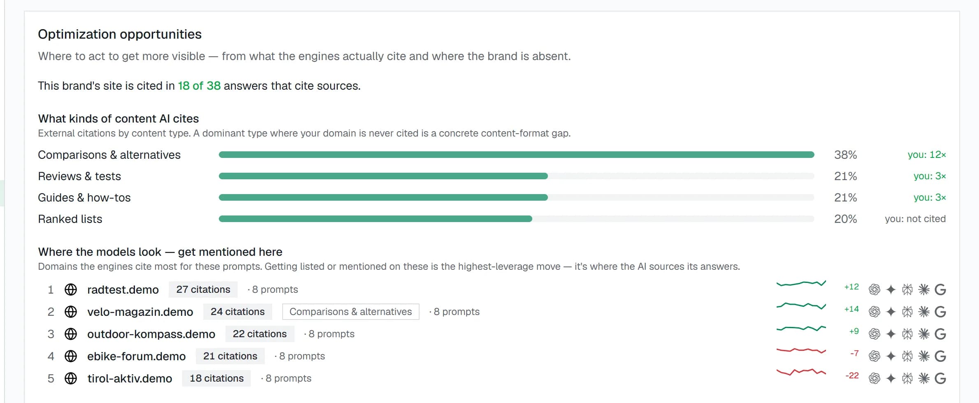This screenshot has height=403, width=979.
Task: Click the Claude starburst icon in the velo-magazin.demo row
Action: tap(924, 312)
